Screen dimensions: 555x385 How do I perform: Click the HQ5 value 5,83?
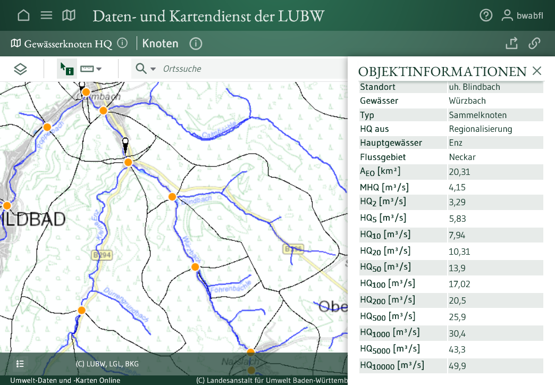457,219
